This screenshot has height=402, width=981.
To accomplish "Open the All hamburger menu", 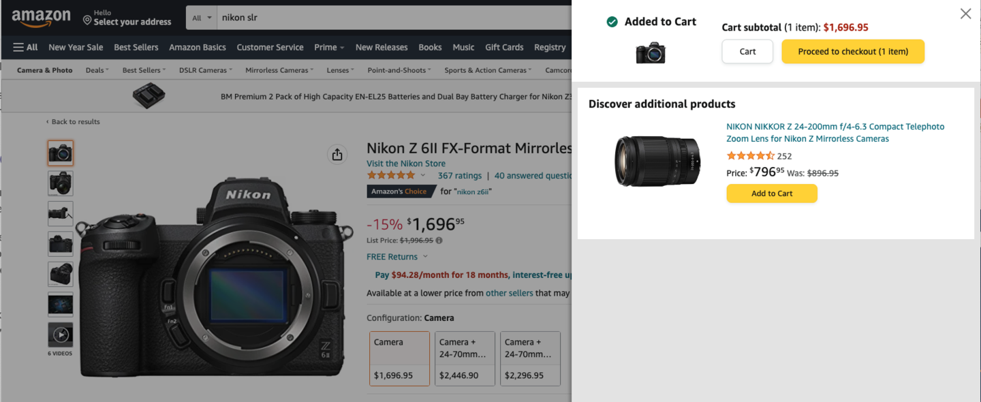I will tap(25, 47).
